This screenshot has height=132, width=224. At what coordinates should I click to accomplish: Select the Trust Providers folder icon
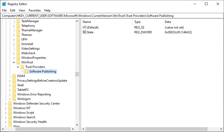[22, 67]
